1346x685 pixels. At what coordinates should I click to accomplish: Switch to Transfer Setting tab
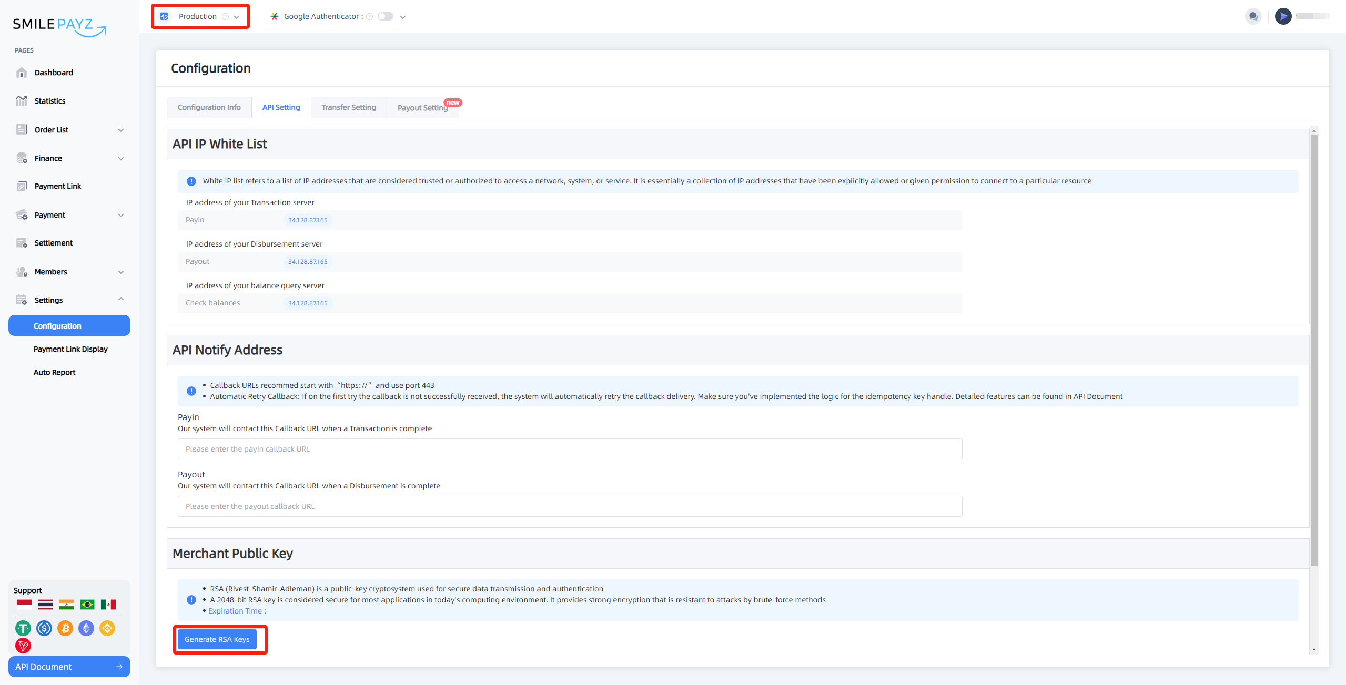[348, 107]
